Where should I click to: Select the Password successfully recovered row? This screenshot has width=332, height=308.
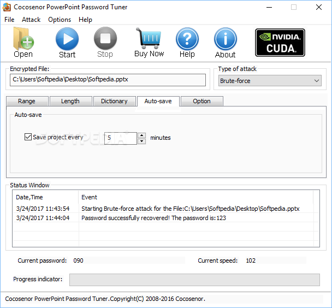(166, 218)
